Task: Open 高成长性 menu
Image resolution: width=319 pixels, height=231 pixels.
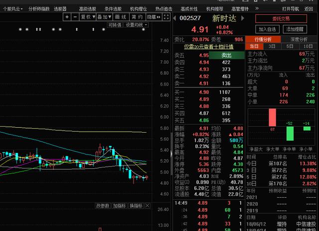Action: (189, 9)
